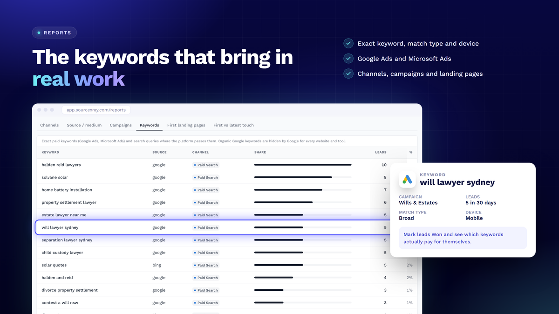
Task: Open the "divorce property settlement" keyword
Action: [x=69, y=290]
